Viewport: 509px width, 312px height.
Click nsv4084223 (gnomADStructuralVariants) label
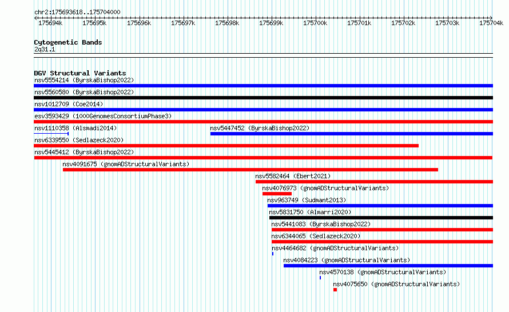pyautogui.click(x=347, y=260)
